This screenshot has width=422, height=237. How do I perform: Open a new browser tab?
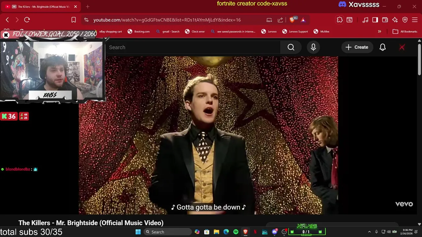click(88, 7)
